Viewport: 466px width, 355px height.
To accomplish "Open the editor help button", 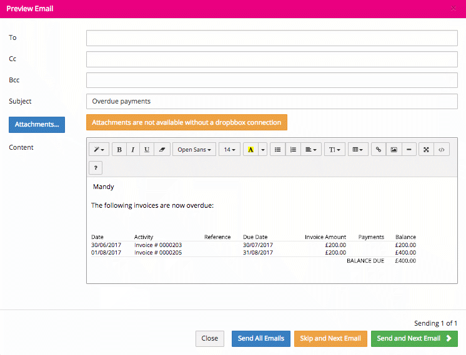I will coord(96,168).
